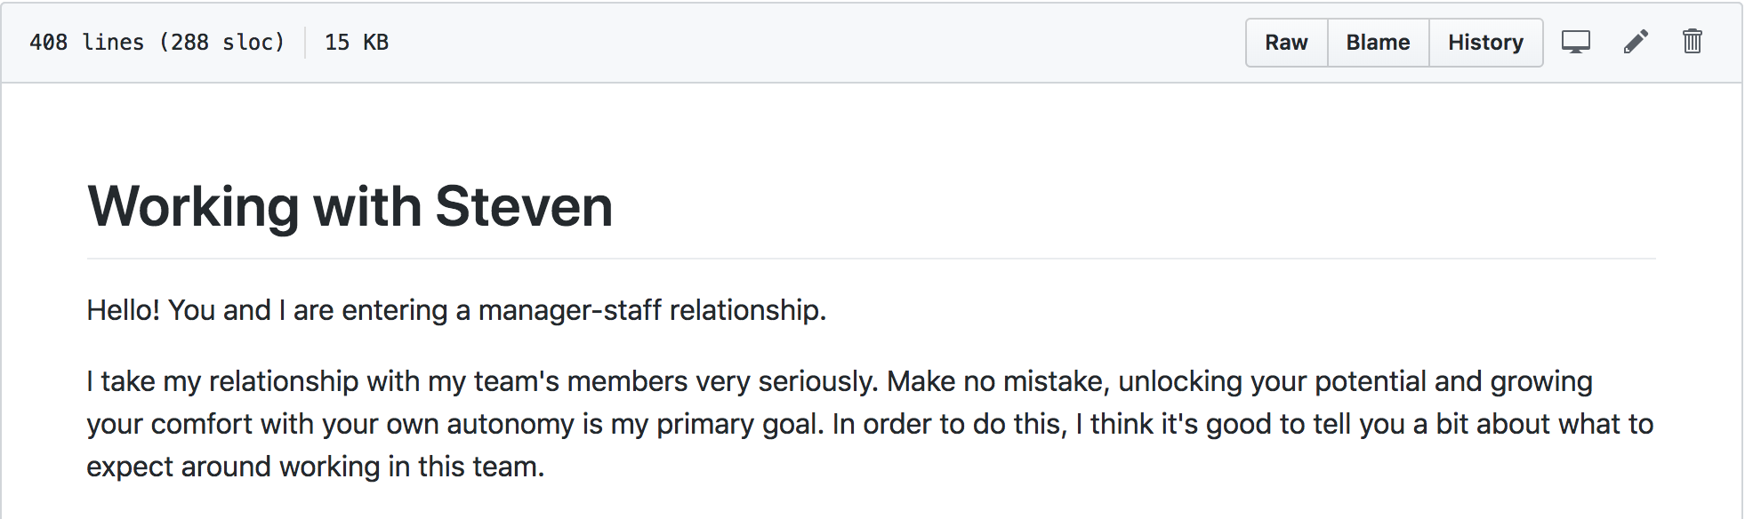This screenshot has height=519, width=1745.
Task: Delete this file with trash icon
Action: tap(1692, 42)
